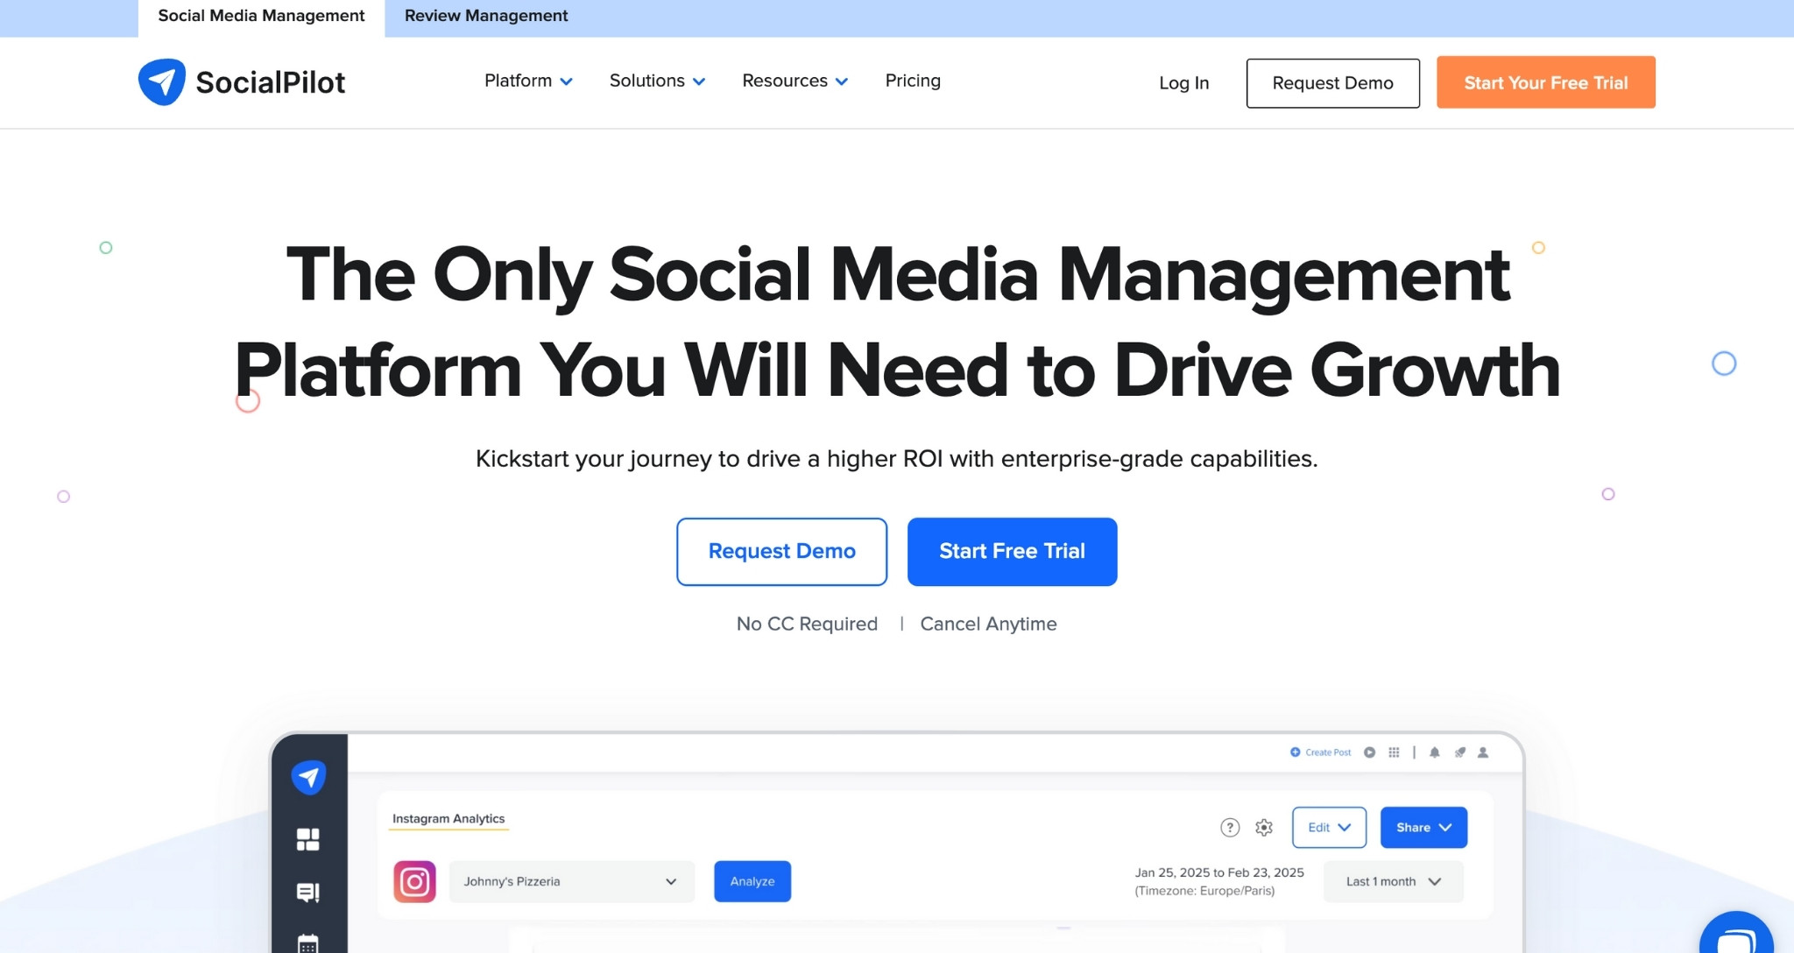Click the SocialPilot logo in the header
The height and width of the screenshot is (953, 1794).
[242, 82]
